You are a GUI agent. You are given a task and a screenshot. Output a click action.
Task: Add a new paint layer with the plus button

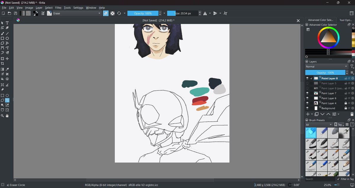click(308, 114)
